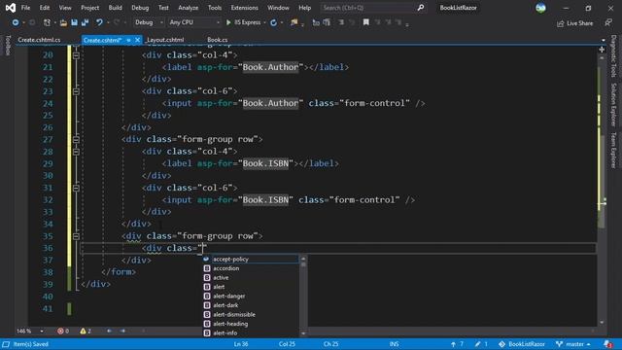
Task: Click the BookListRazor repository in status bar
Action: (522, 344)
